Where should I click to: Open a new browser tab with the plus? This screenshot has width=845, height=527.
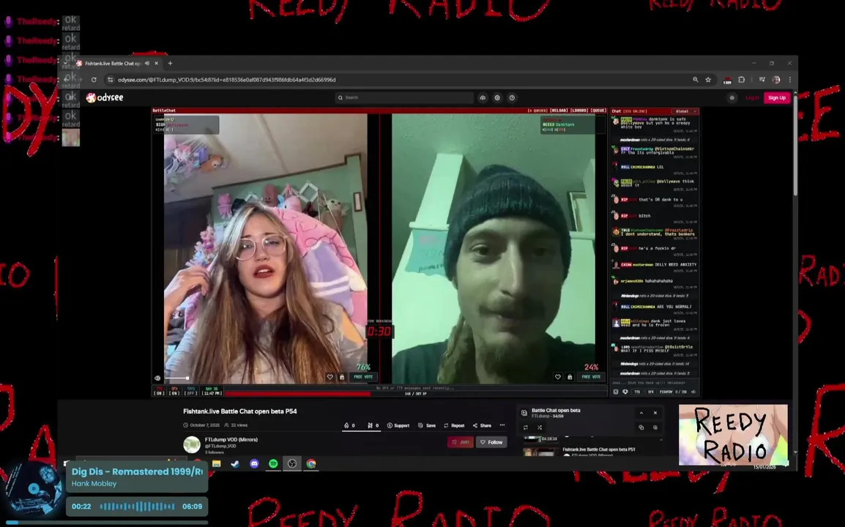pos(171,63)
